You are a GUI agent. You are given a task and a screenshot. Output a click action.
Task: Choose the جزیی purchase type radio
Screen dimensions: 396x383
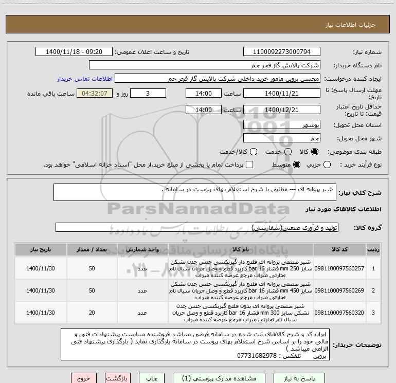(327, 165)
